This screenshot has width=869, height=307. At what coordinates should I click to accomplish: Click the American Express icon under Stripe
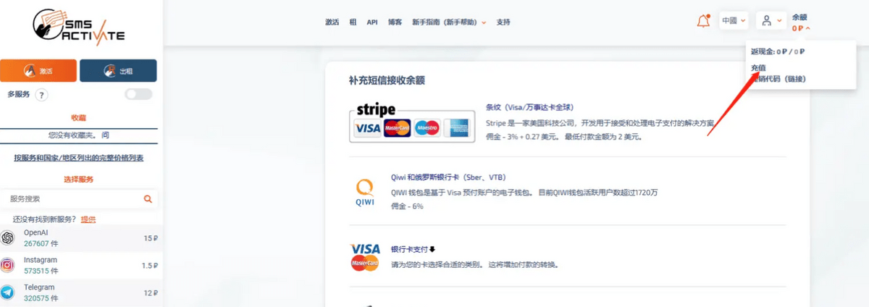click(x=456, y=128)
